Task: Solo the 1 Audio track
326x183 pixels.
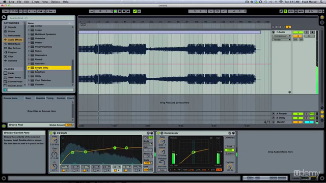Action: pos(307,32)
